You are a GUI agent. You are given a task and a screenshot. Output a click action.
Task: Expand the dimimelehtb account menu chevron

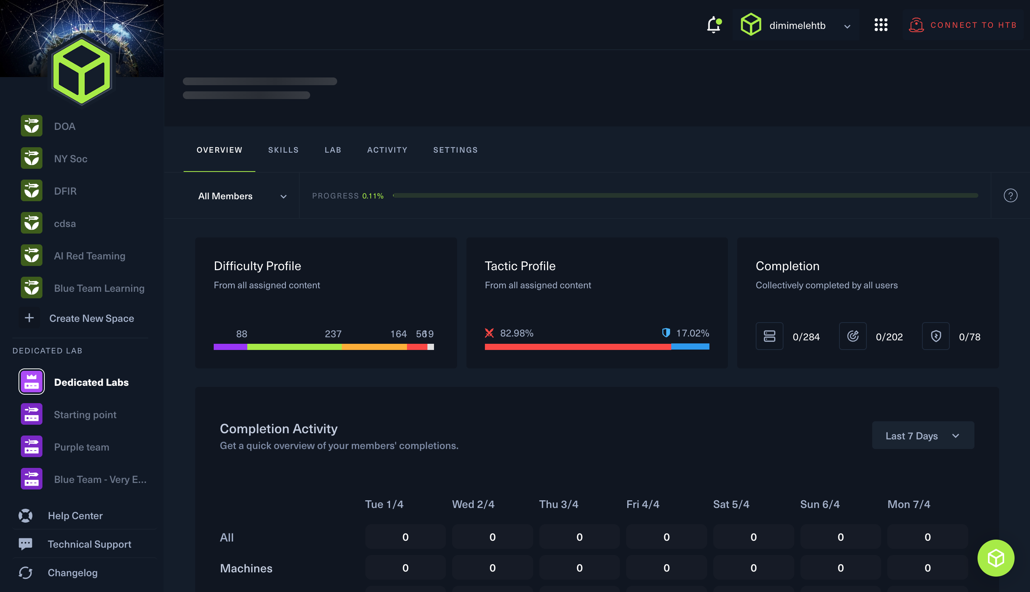coord(847,27)
